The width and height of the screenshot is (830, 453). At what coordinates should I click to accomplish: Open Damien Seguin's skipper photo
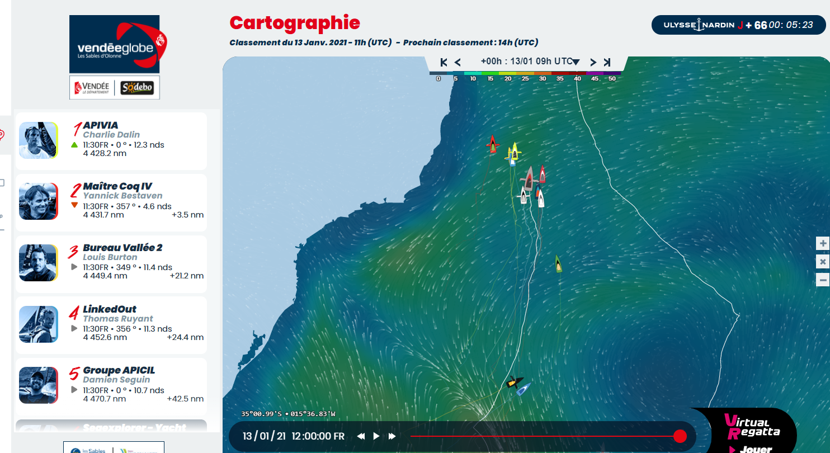click(x=39, y=385)
